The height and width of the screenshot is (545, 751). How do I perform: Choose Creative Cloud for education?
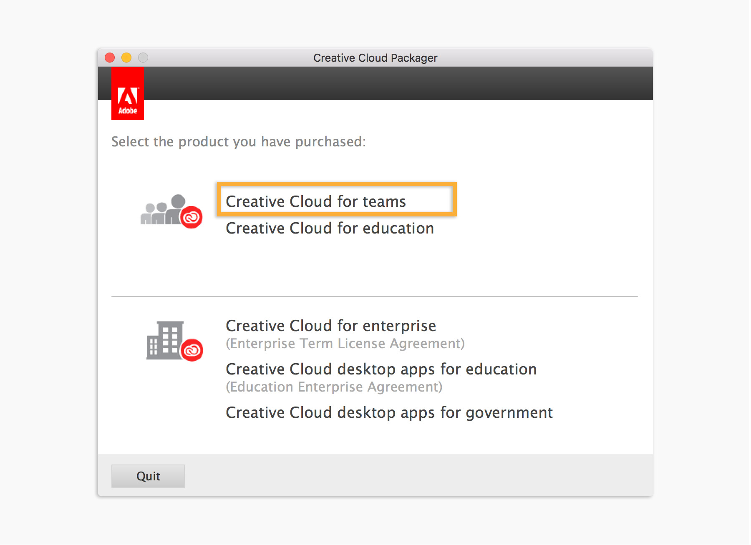point(330,229)
